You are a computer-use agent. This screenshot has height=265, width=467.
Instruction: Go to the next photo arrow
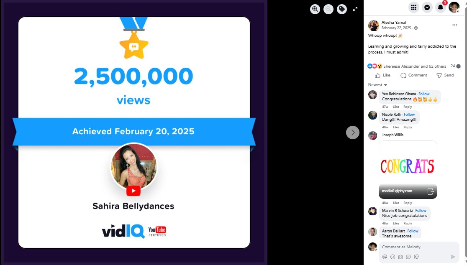click(x=353, y=132)
